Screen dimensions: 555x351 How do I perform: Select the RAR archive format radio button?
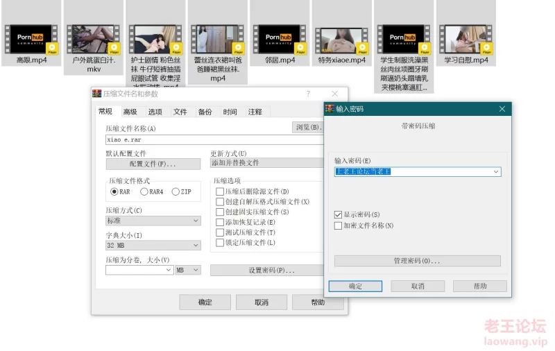(114, 191)
